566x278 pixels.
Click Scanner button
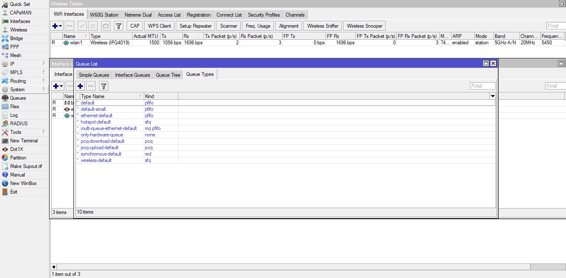pyautogui.click(x=229, y=26)
